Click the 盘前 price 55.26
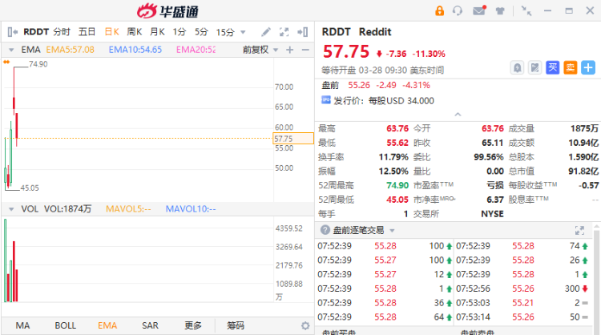This screenshot has width=601, height=335. pyautogui.click(x=359, y=85)
